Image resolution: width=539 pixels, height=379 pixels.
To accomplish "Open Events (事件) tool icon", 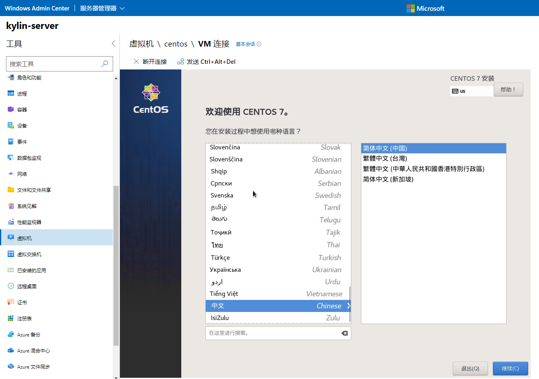I will [x=11, y=142].
